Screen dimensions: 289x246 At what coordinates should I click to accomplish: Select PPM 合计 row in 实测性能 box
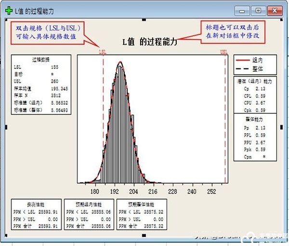(x=36, y=226)
